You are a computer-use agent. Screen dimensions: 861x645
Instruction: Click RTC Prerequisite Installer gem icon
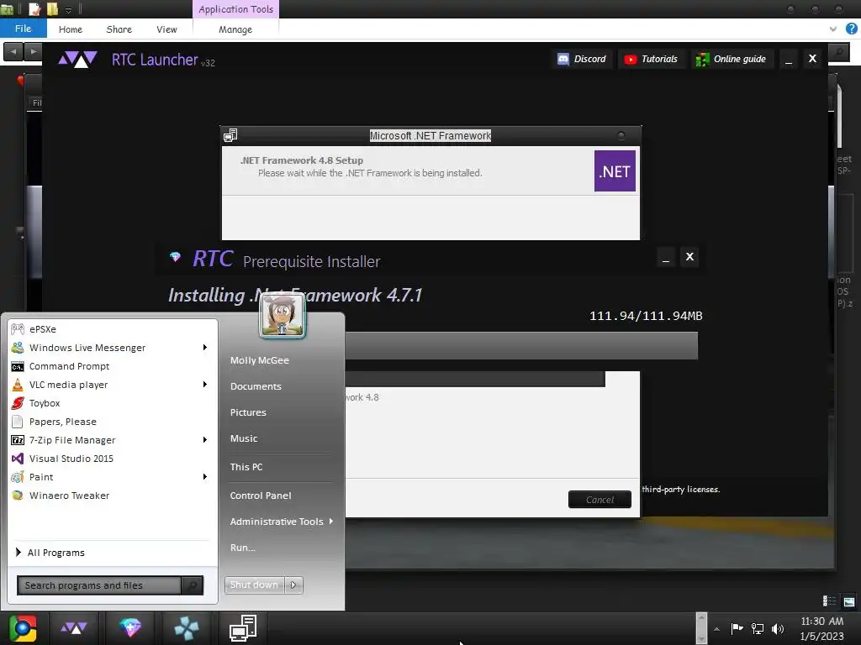click(x=175, y=257)
